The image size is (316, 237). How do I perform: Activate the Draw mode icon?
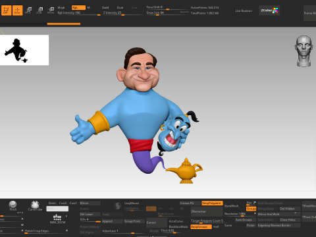pyautogui.click(x=17, y=11)
